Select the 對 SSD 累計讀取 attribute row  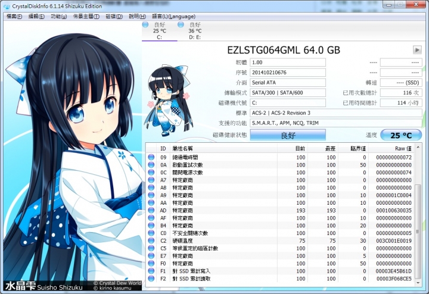tap(281, 279)
